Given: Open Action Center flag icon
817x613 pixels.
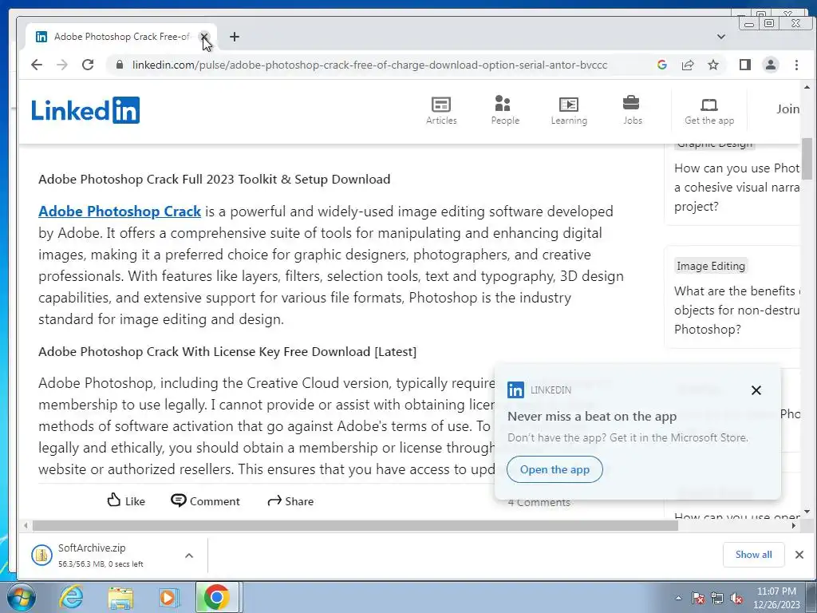Looking at the screenshot, I should (x=698, y=598).
